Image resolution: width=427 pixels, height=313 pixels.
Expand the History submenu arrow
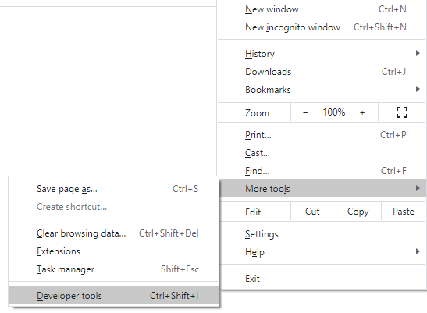[418, 53]
